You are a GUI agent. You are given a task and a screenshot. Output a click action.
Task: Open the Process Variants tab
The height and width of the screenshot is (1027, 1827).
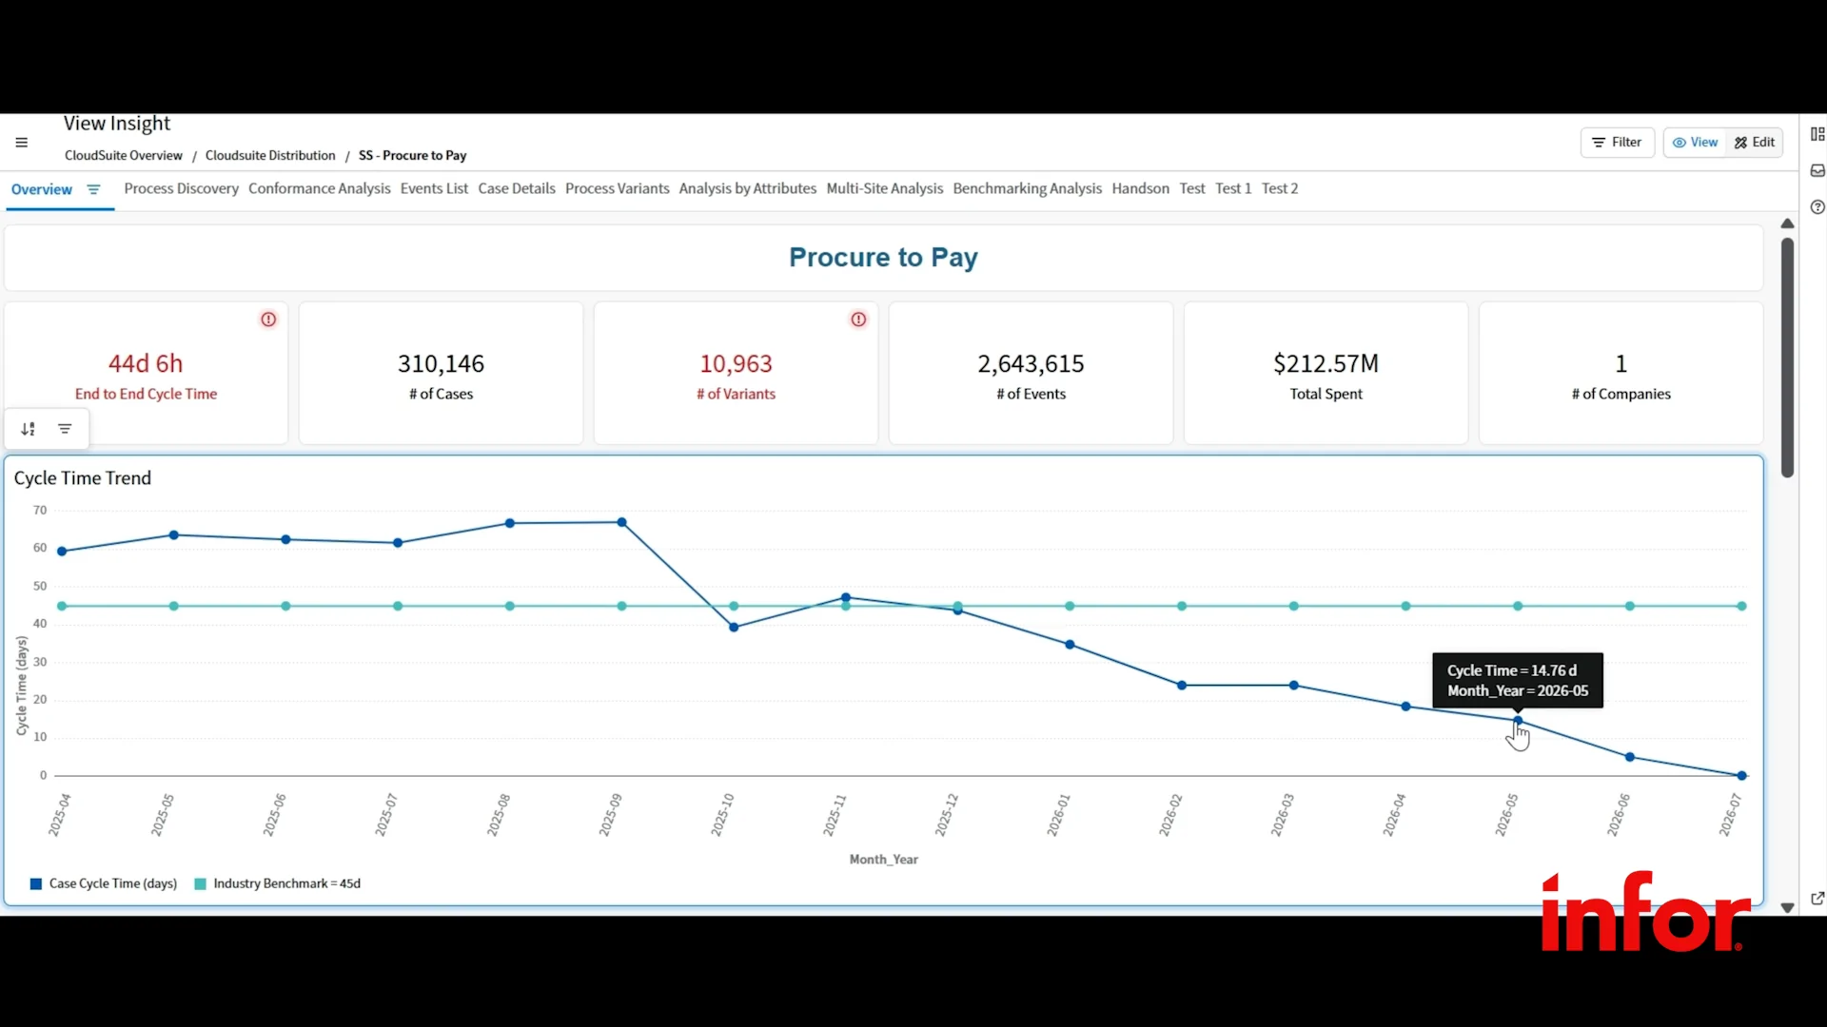(x=618, y=188)
